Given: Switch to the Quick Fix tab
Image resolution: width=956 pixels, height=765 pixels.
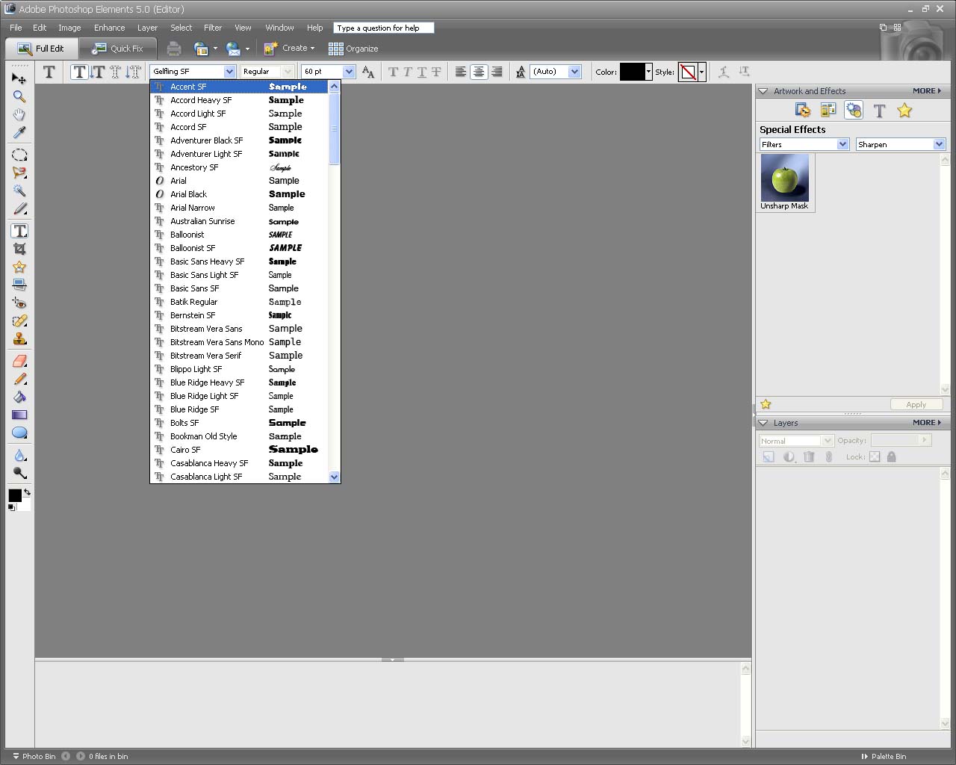Looking at the screenshot, I should (x=118, y=49).
